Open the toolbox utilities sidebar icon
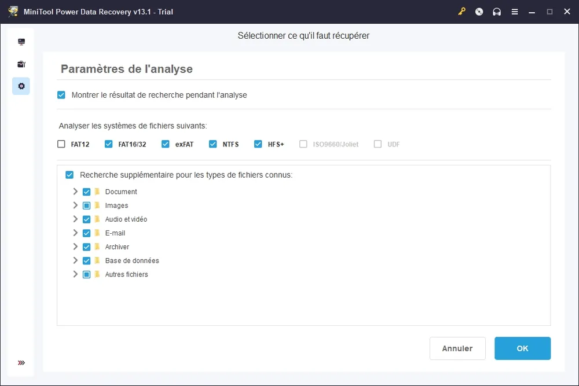Screen dimensions: 579x386 pos(21,64)
